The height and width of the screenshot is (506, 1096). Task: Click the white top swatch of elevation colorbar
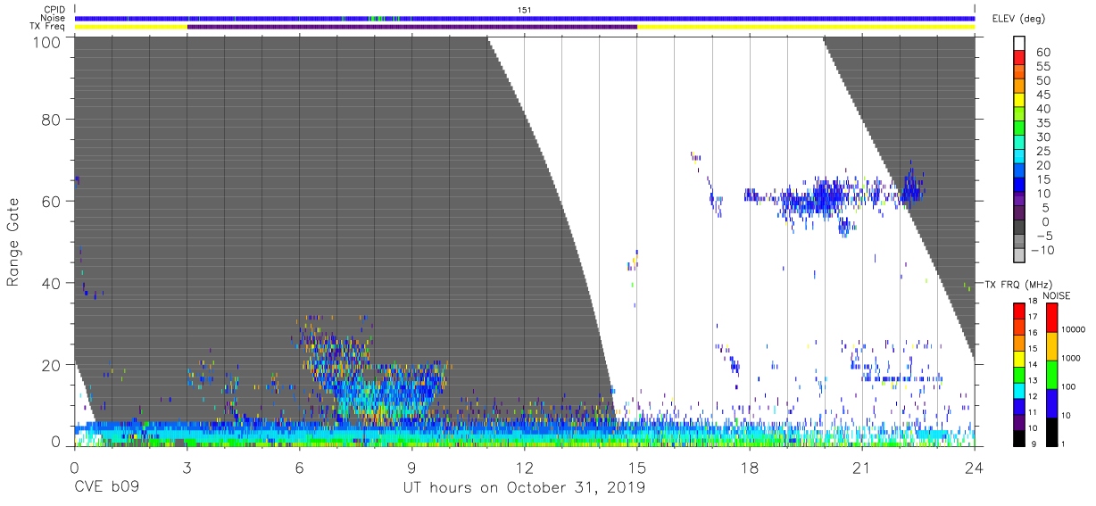point(1020,44)
